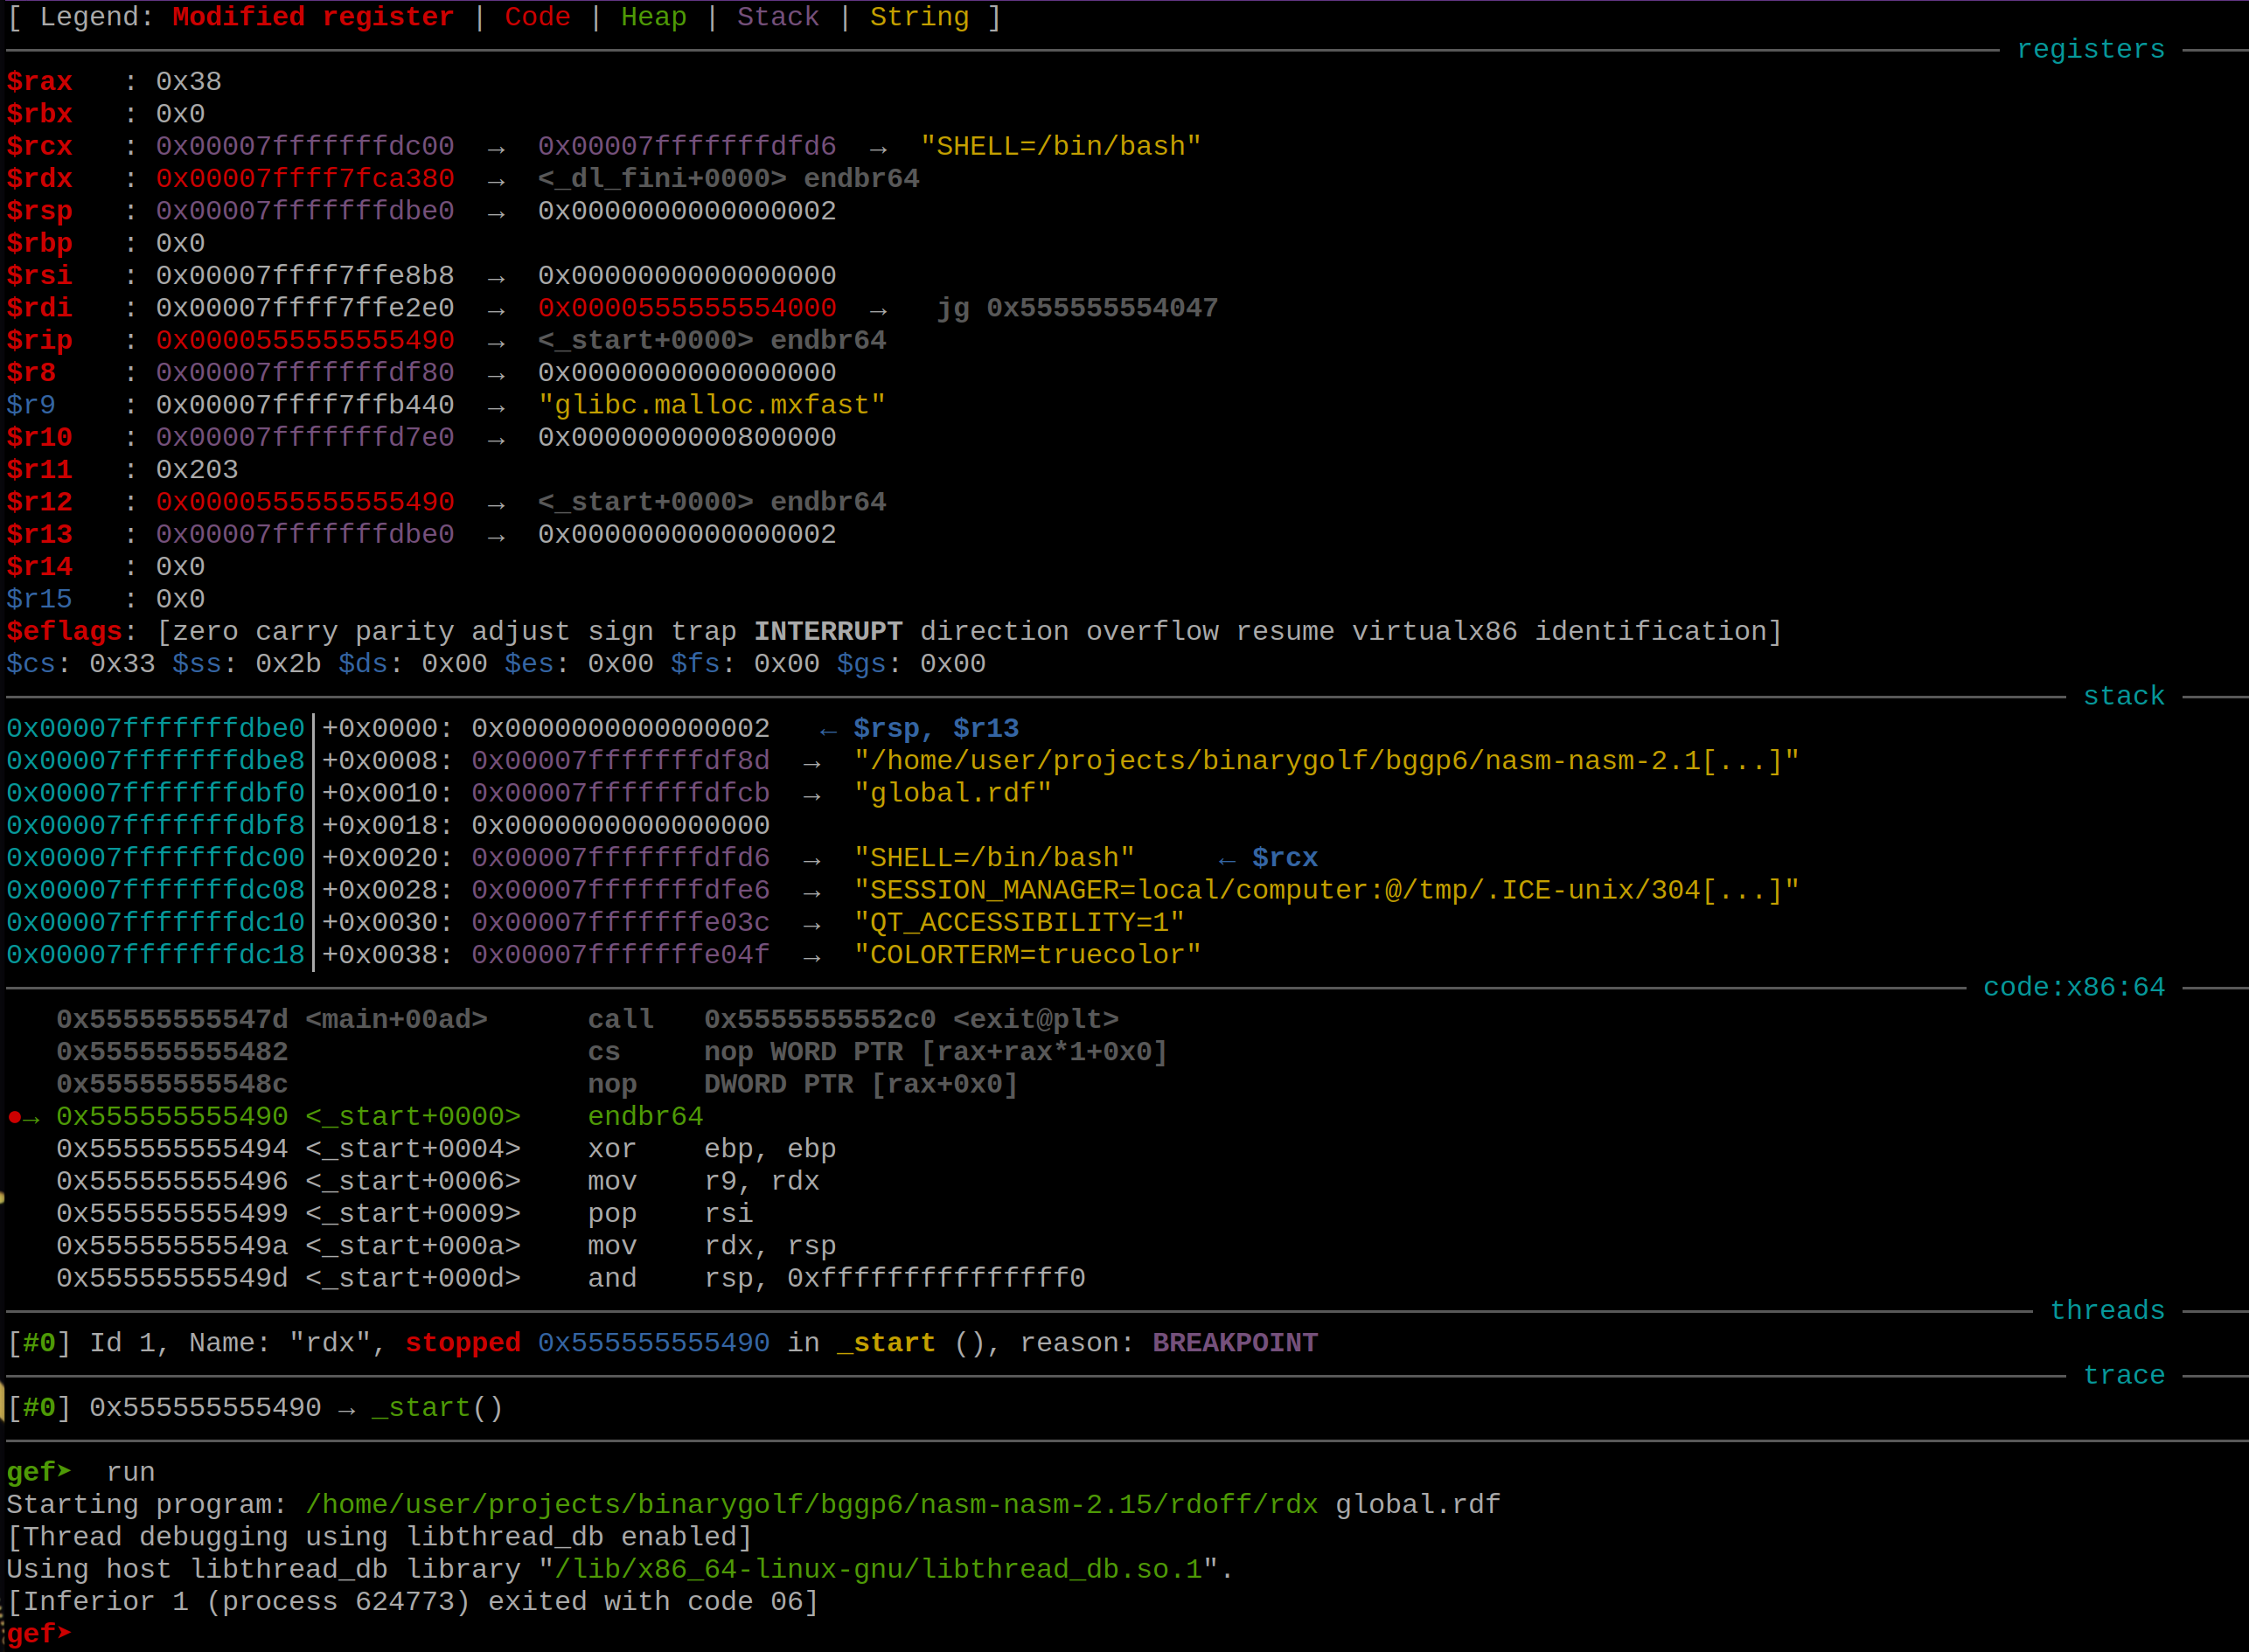Click the stack section header label
This screenshot has width=2249, height=1652.
point(2123,696)
